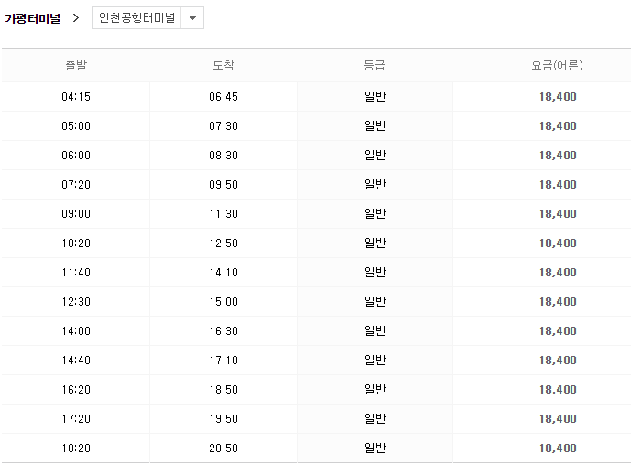Click the 도착 column header
631x464 pixels.
tap(223, 65)
